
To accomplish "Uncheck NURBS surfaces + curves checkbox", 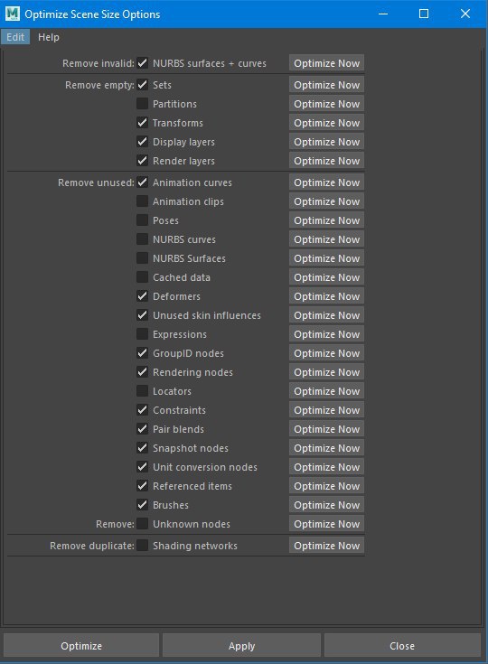I will pyautogui.click(x=143, y=63).
